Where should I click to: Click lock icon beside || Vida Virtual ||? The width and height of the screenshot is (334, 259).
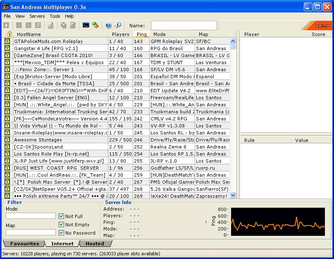pyautogui.click(x=7, y=125)
